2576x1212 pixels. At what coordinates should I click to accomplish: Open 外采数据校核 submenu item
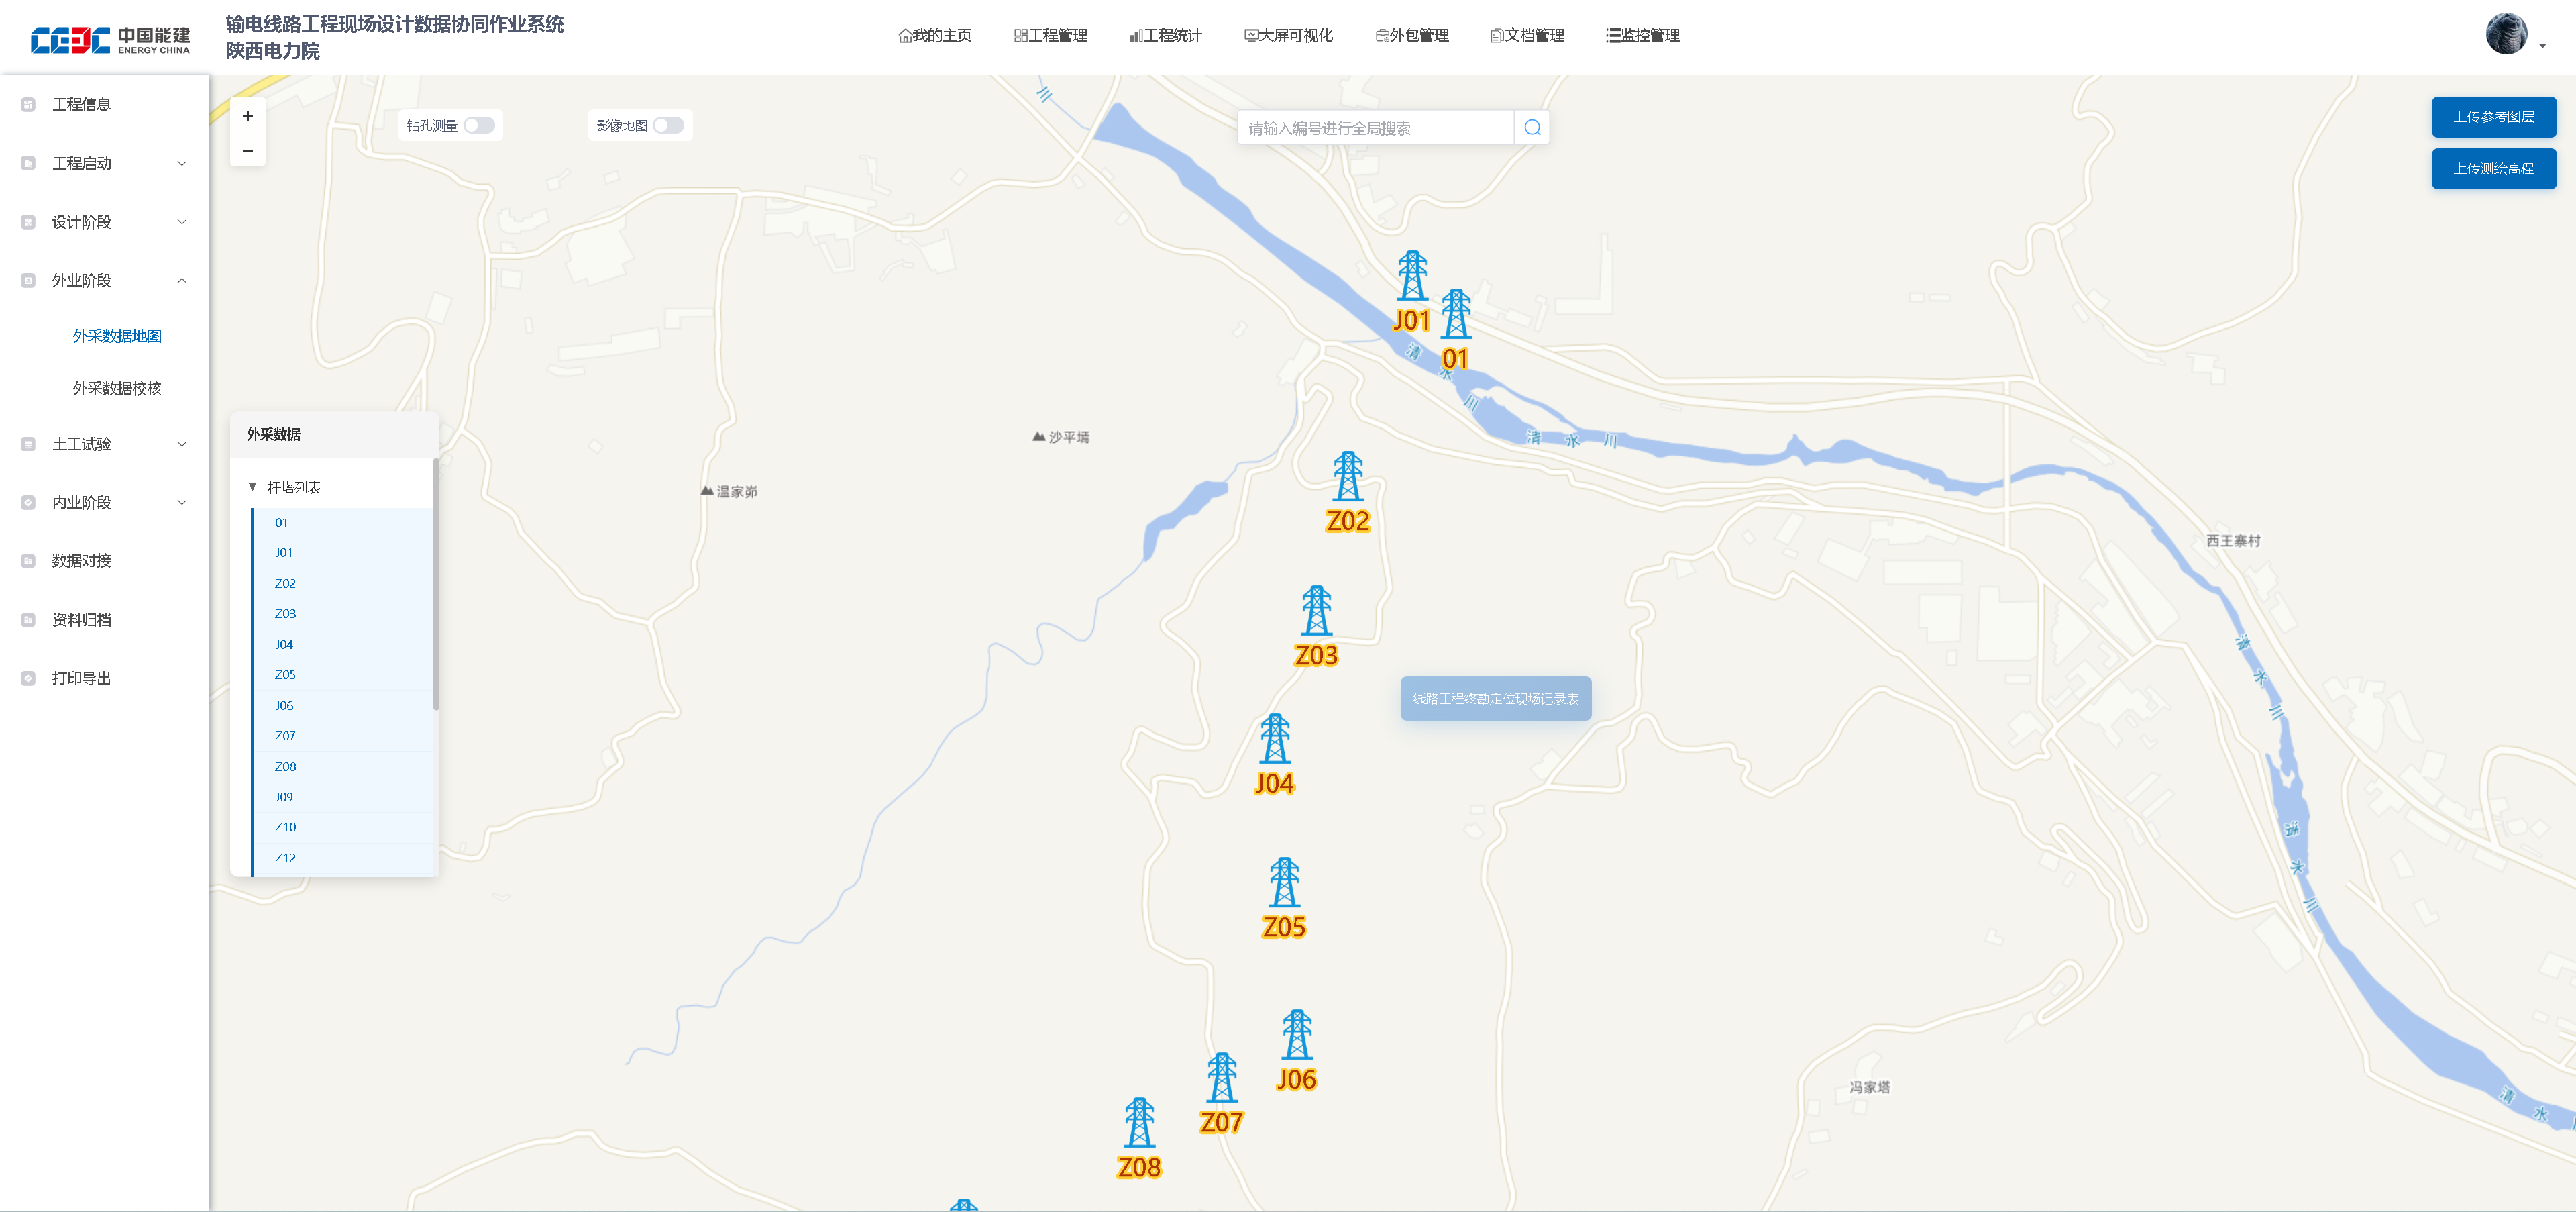[117, 389]
